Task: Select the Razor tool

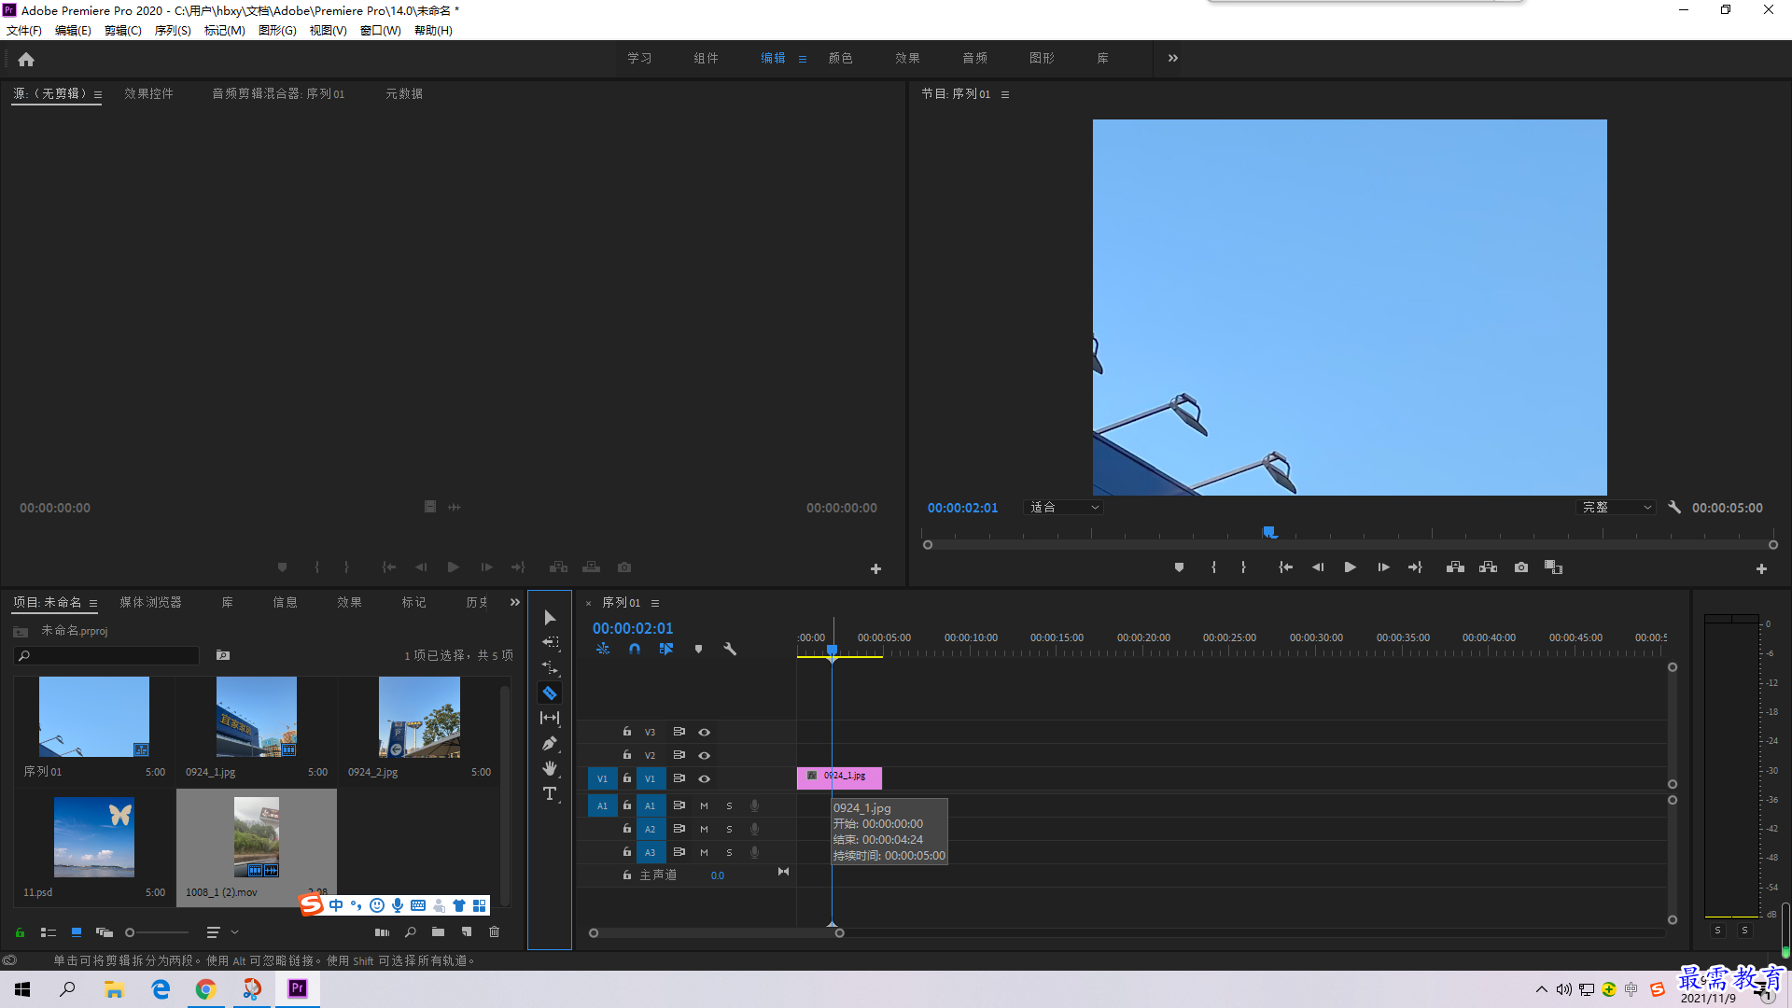Action: (550, 693)
